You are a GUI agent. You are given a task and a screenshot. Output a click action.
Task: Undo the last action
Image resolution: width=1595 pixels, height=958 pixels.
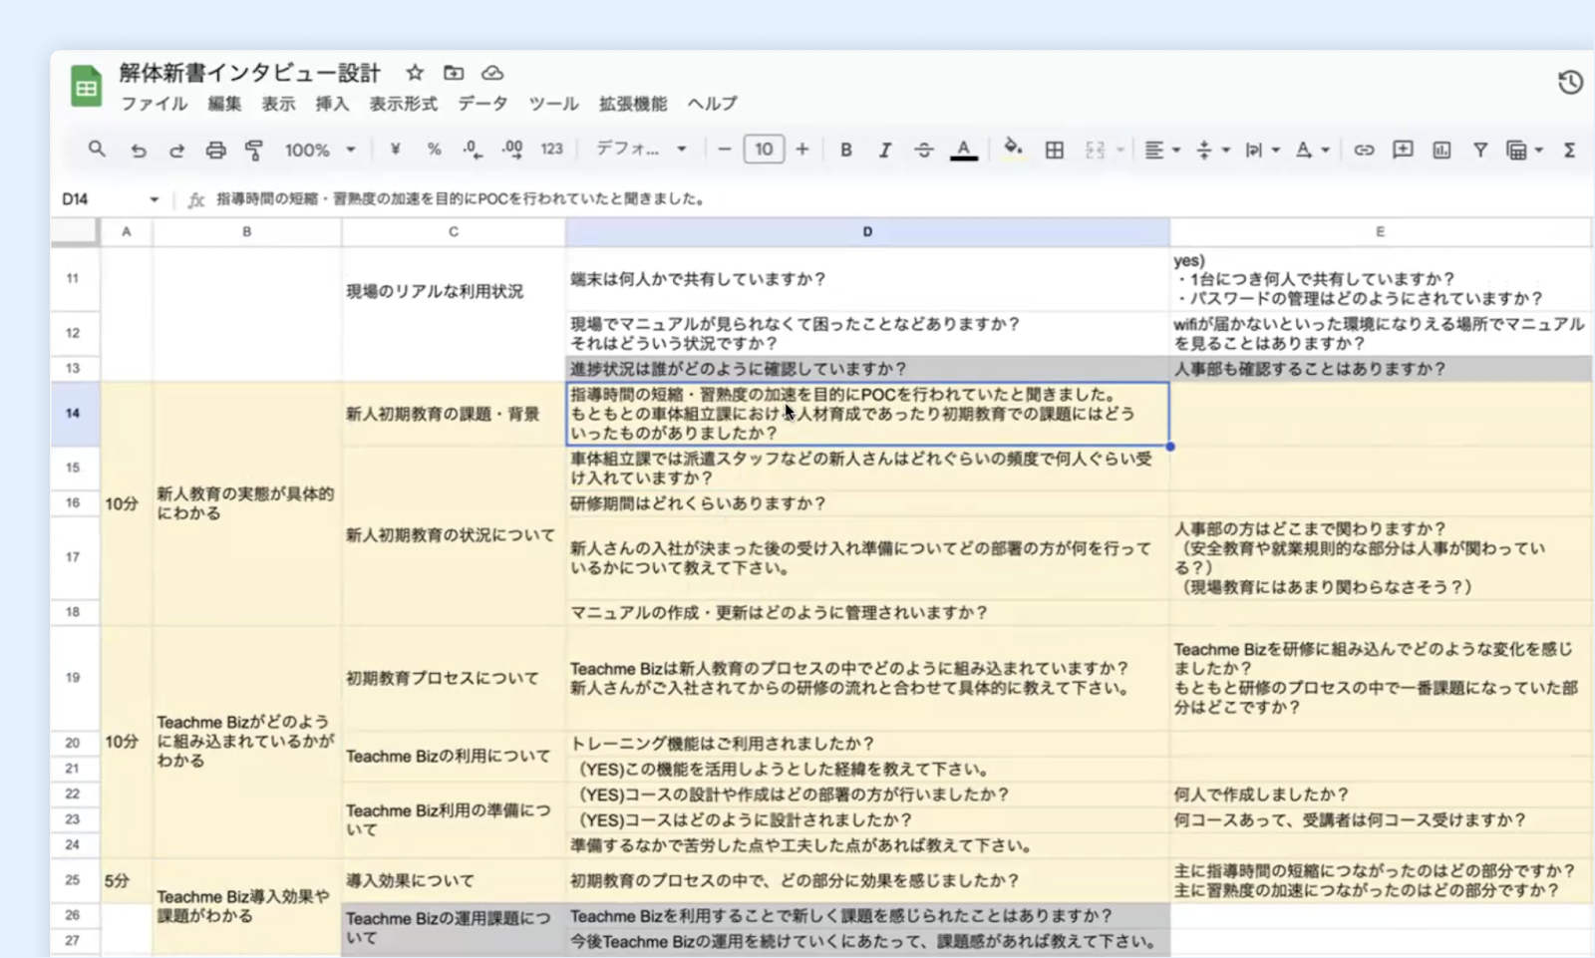138,151
